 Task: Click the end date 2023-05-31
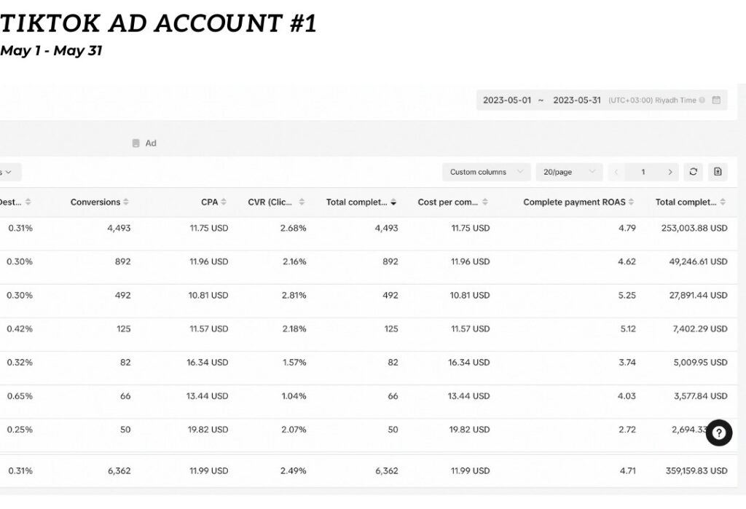pos(577,100)
